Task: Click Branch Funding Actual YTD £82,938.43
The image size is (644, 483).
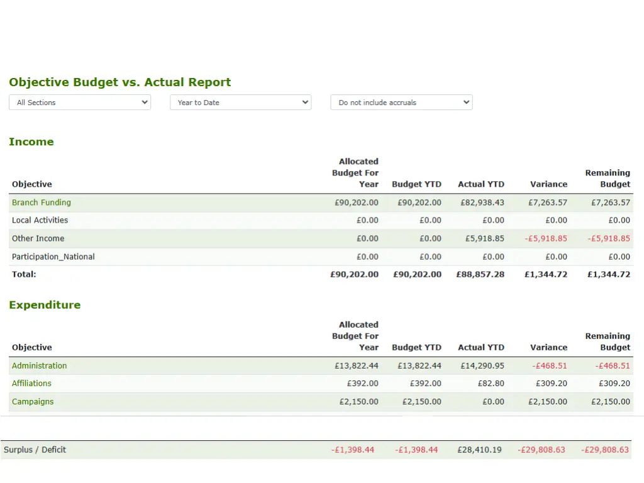Action: click(x=482, y=203)
